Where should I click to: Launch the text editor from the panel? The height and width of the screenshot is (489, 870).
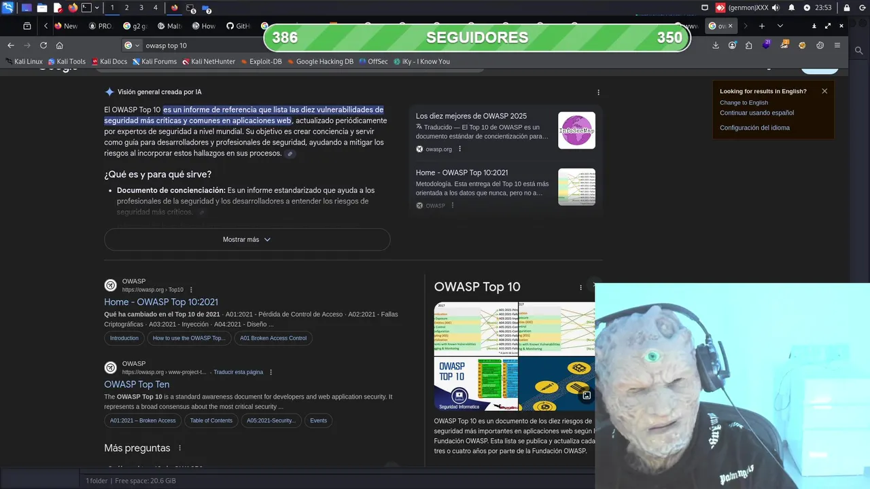[x=58, y=7]
